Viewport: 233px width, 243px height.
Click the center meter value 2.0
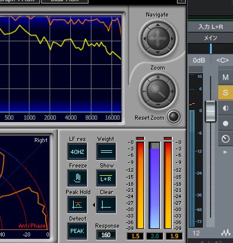(x=155, y=236)
